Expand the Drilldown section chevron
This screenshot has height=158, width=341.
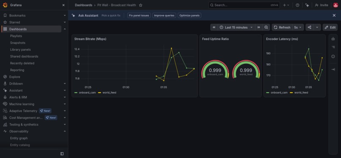(x=65, y=84)
